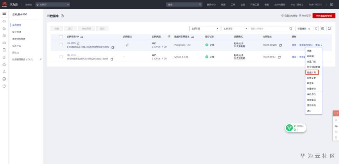The width and height of the screenshot is (339, 164).
Task: Go to 回收站 in the sidebar
Action: point(15,52)
